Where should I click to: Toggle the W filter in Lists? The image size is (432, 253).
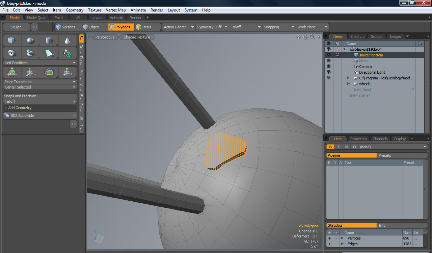[x=330, y=147]
